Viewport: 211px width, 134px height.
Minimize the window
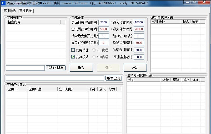coord(188,2)
